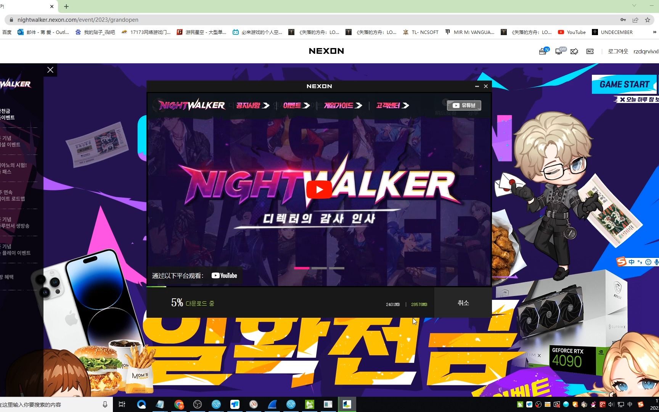Click the GAME START button on webpage

(624, 84)
